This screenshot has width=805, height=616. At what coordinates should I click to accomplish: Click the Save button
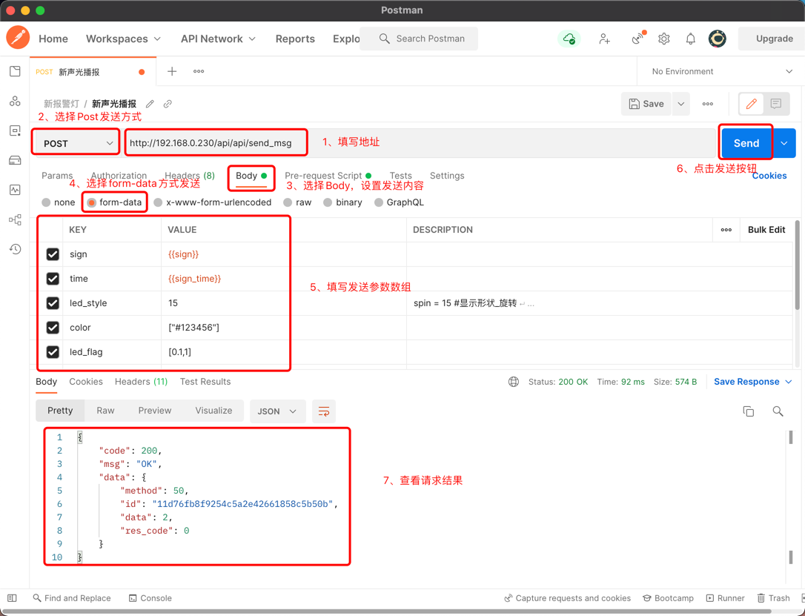click(646, 104)
